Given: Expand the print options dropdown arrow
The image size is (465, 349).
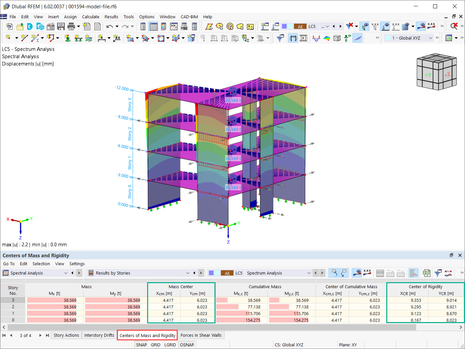Looking at the screenshot, I should [x=78, y=26].
